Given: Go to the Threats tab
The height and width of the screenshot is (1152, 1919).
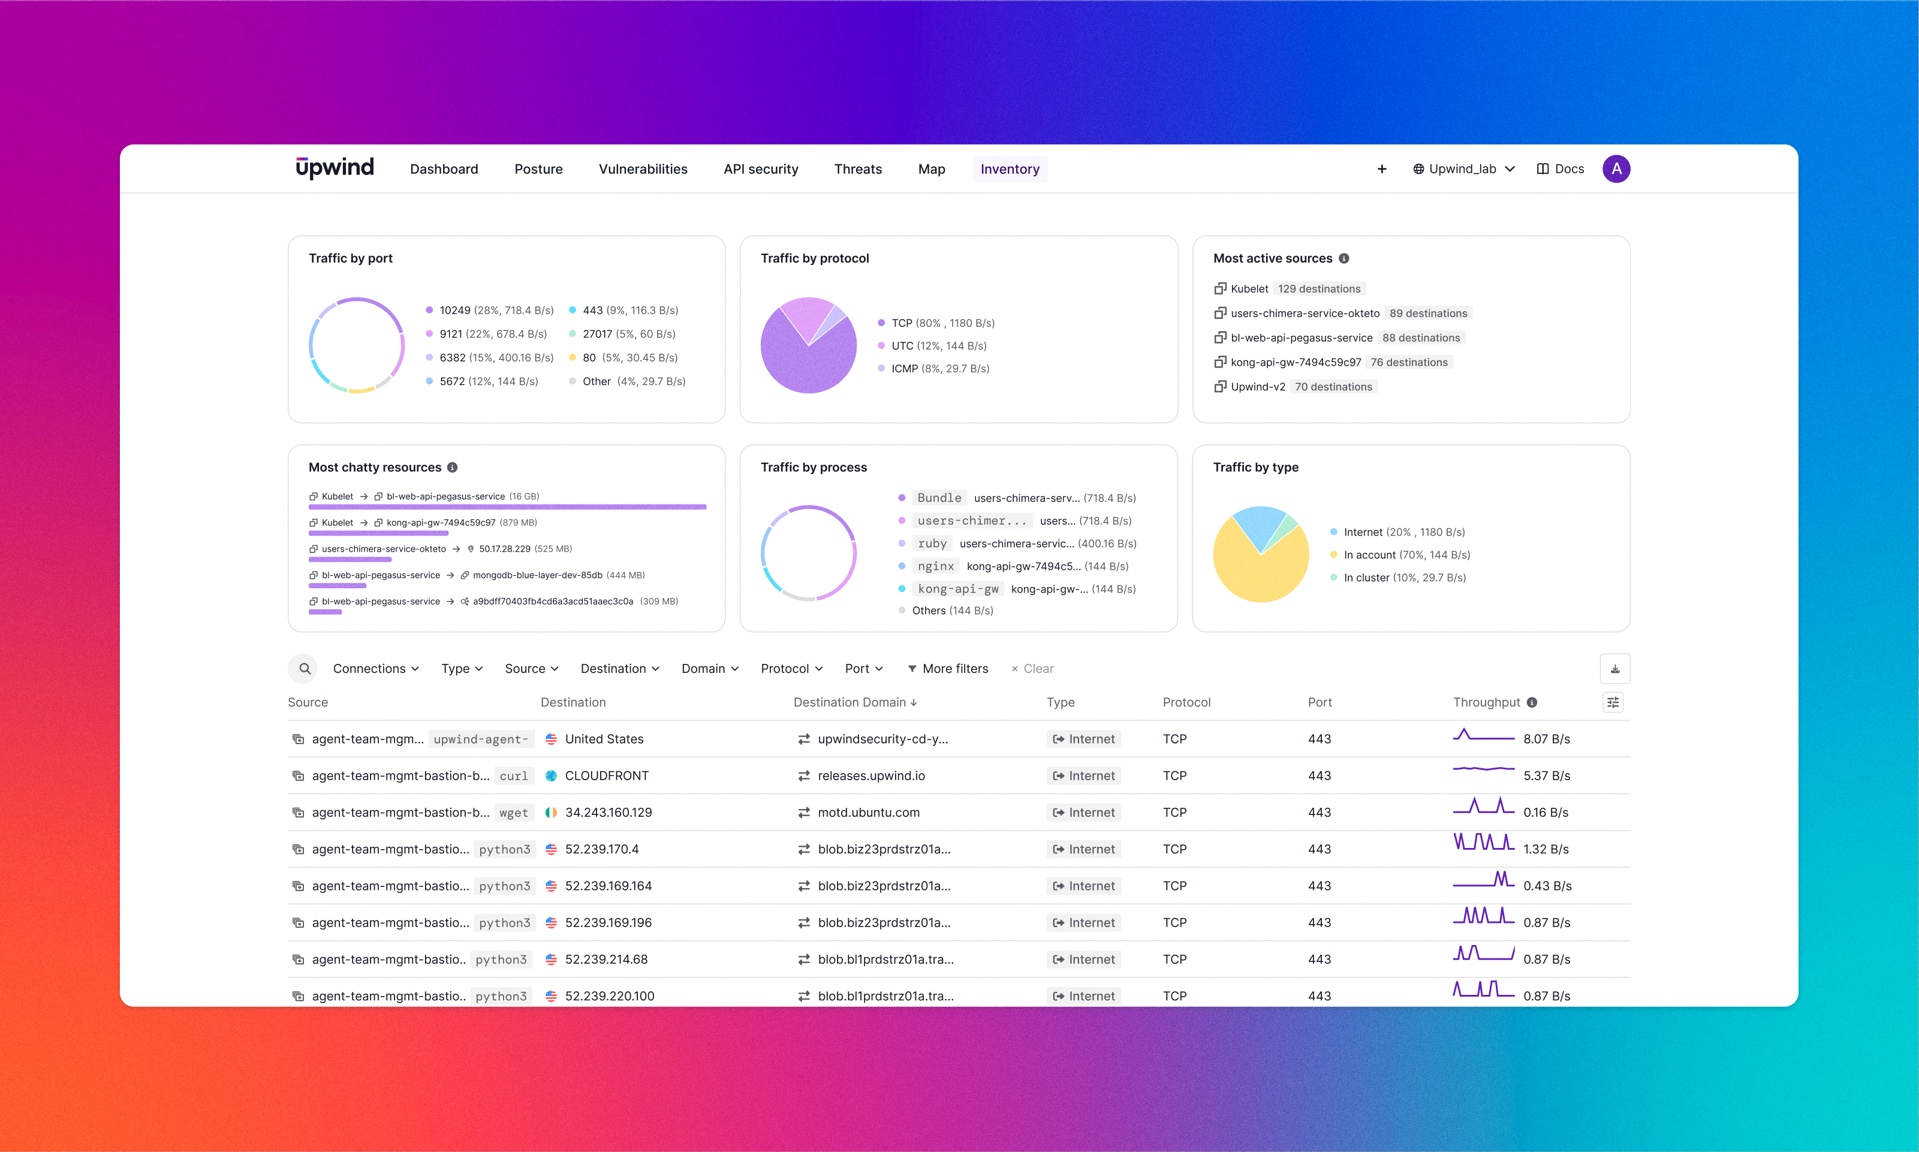Looking at the screenshot, I should point(857,169).
